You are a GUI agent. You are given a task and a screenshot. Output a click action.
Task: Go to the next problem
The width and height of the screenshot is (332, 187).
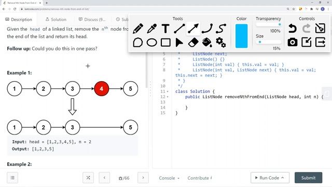point(143,178)
